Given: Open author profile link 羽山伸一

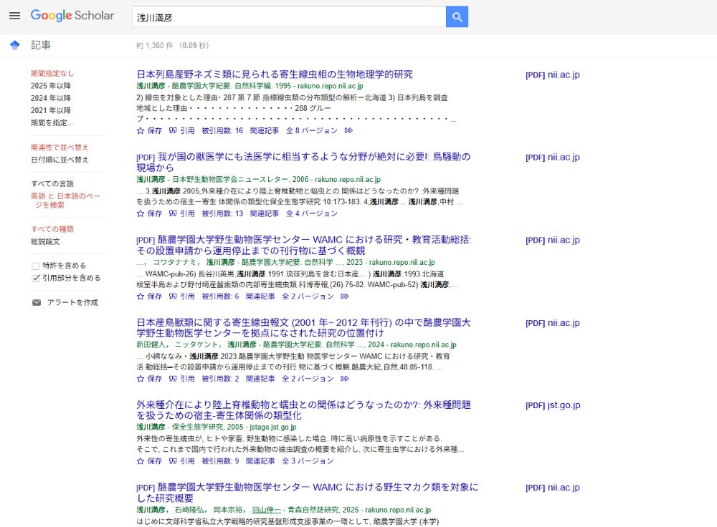Looking at the screenshot, I should [266, 510].
